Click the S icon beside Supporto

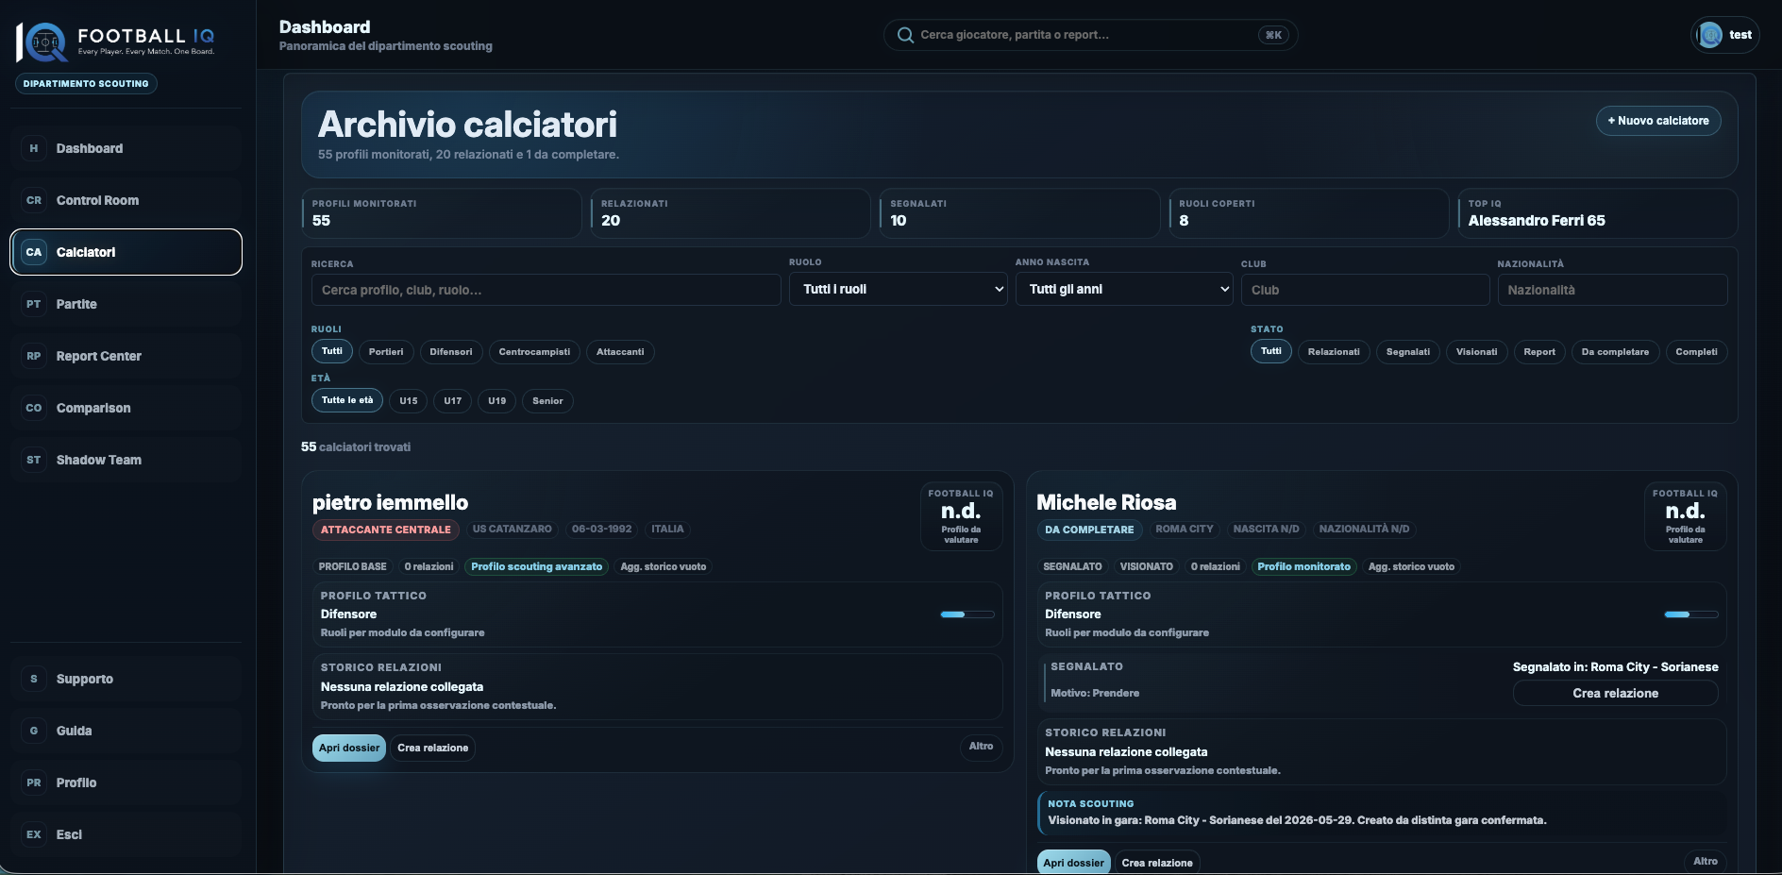[x=34, y=679]
